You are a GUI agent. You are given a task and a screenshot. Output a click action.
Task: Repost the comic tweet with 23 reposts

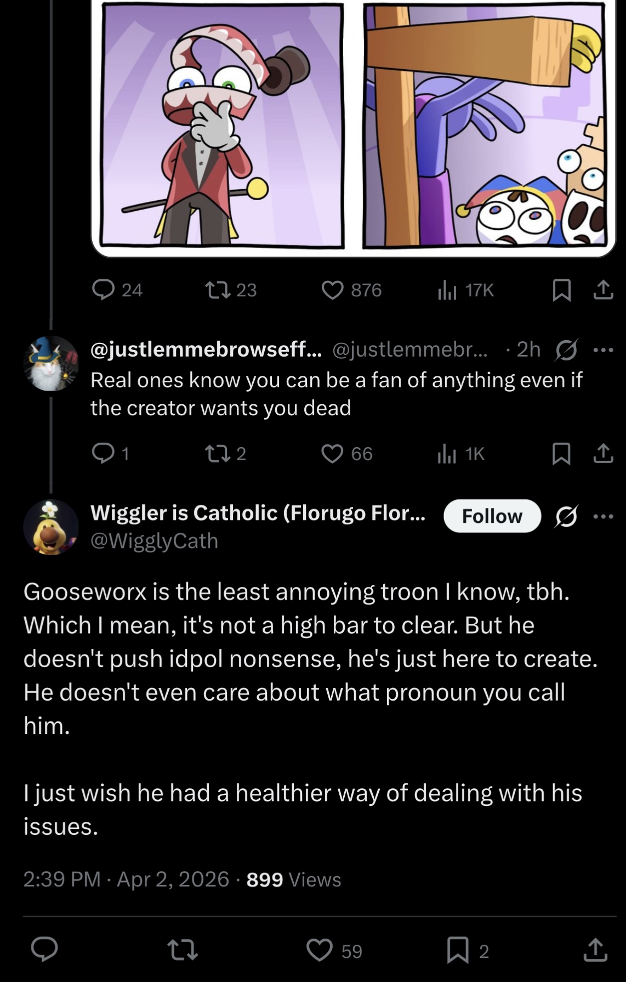tap(230, 290)
